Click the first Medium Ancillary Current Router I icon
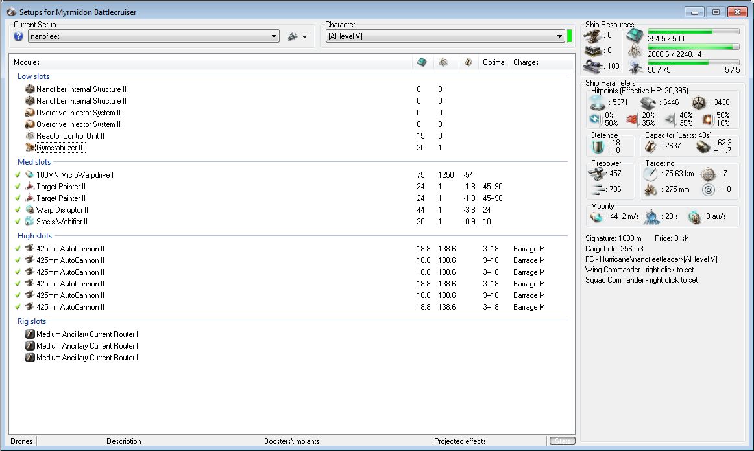Image resolution: width=754 pixels, height=451 pixels. click(x=30, y=334)
